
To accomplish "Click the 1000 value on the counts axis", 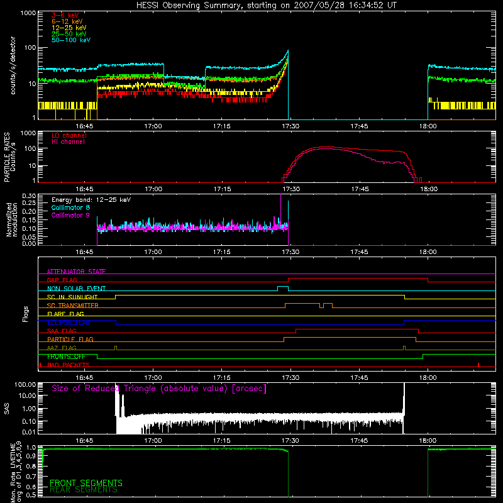I will 28,13.
